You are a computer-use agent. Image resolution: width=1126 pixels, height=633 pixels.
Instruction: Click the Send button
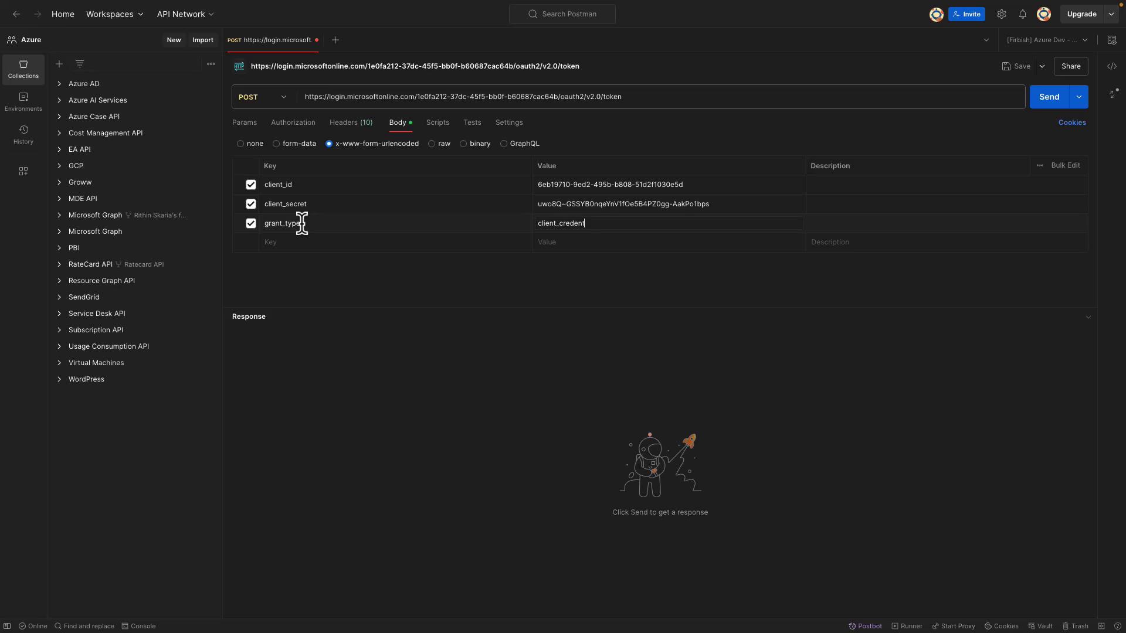coord(1049,97)
